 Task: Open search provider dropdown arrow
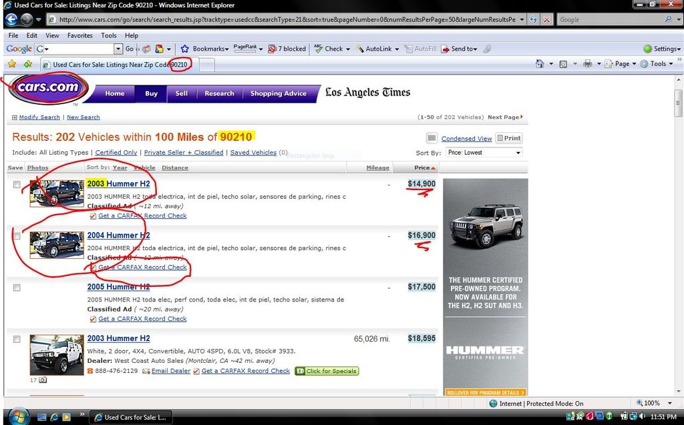tap(678, 19)
